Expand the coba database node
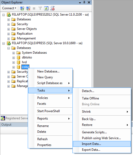This screenshot has width=133, height=155. pyautogui.click(x=14, y=67)
